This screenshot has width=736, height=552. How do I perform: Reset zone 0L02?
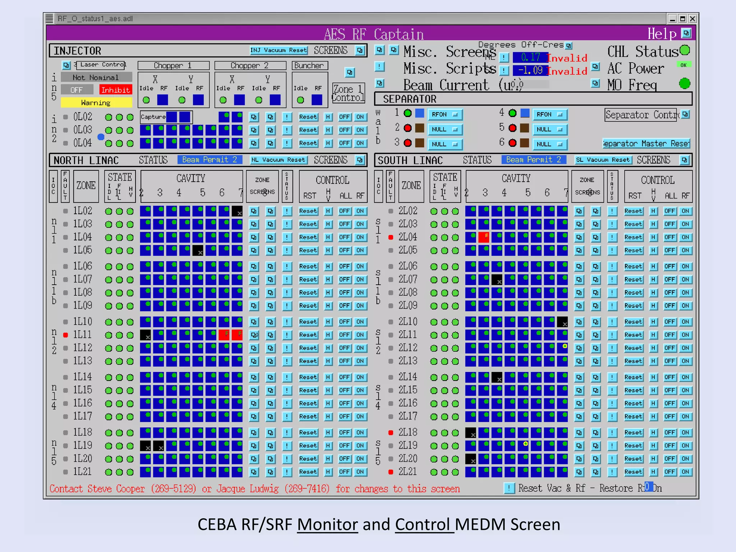308,117
